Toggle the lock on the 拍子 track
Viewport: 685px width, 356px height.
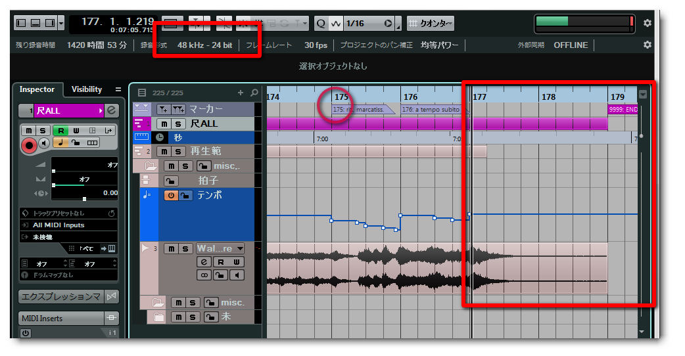(171, 181)
